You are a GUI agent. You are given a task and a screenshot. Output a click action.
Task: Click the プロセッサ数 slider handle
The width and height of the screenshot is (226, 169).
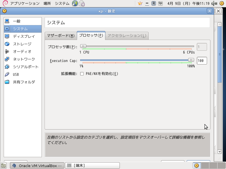click(x=83, y=46)
